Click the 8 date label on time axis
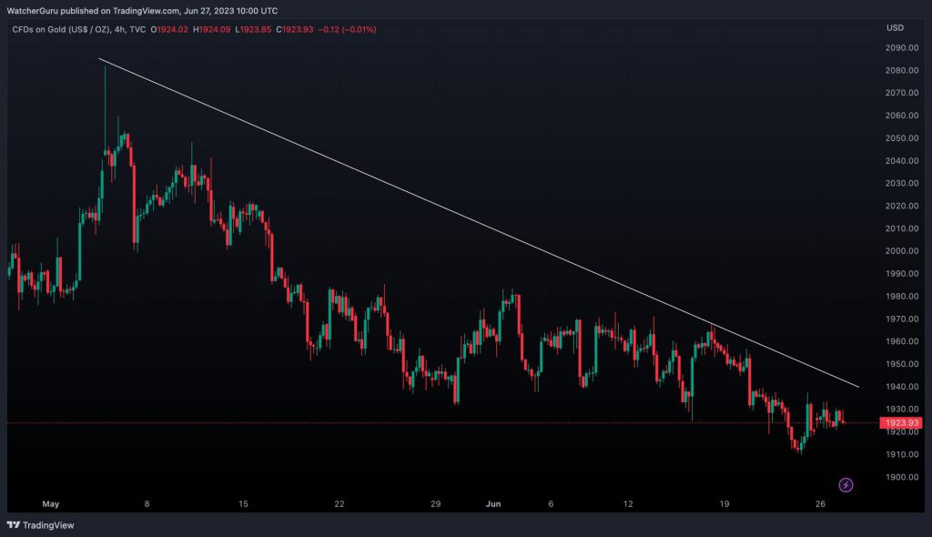Viewport: 932px width, 537px height. click(x=147, y=503)
